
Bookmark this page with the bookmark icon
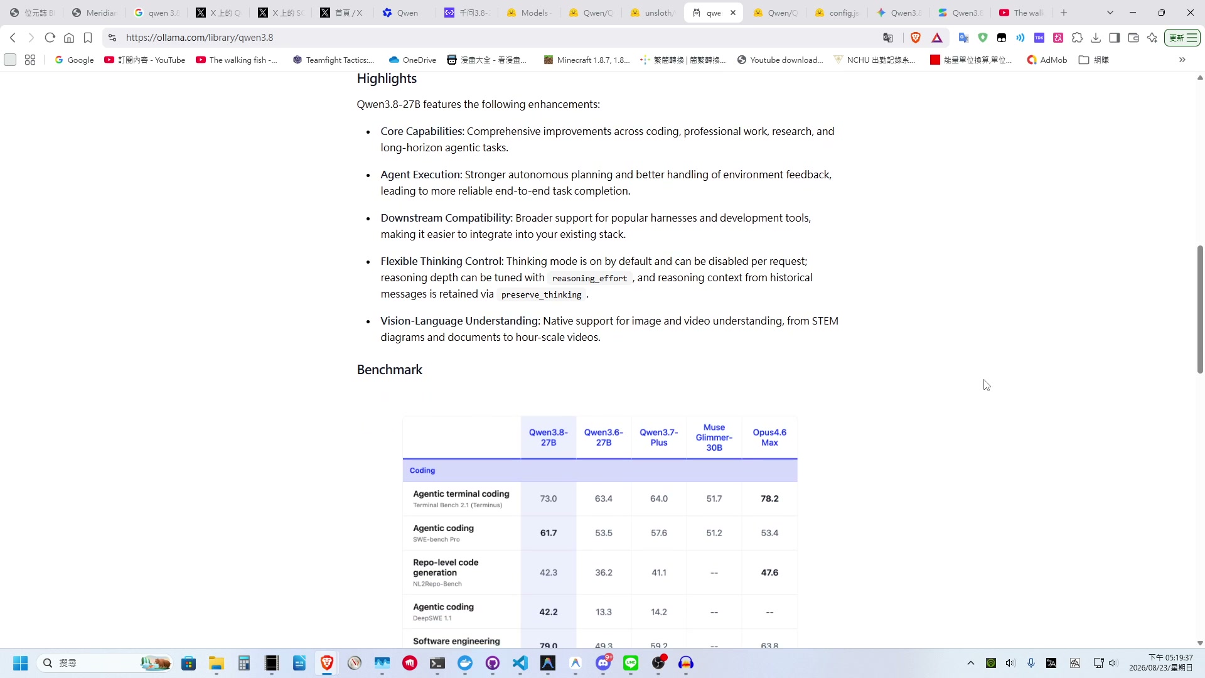click(x=88, y=38)
